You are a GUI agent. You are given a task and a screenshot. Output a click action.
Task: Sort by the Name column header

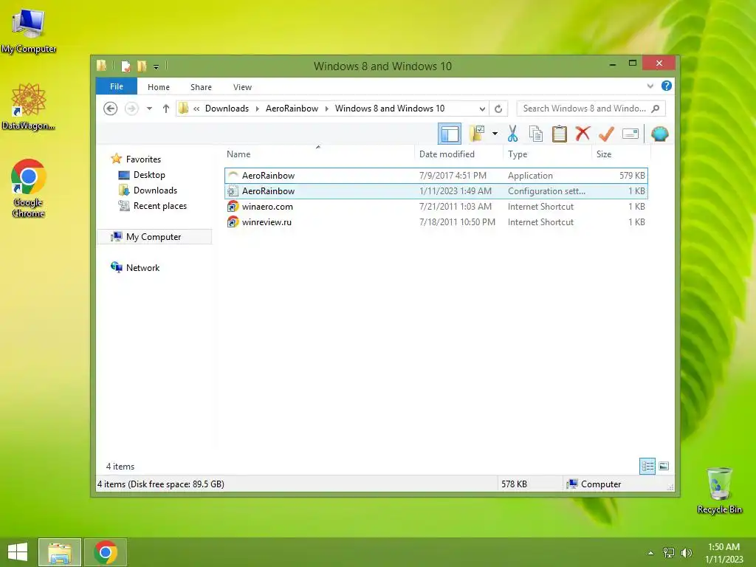318,154
